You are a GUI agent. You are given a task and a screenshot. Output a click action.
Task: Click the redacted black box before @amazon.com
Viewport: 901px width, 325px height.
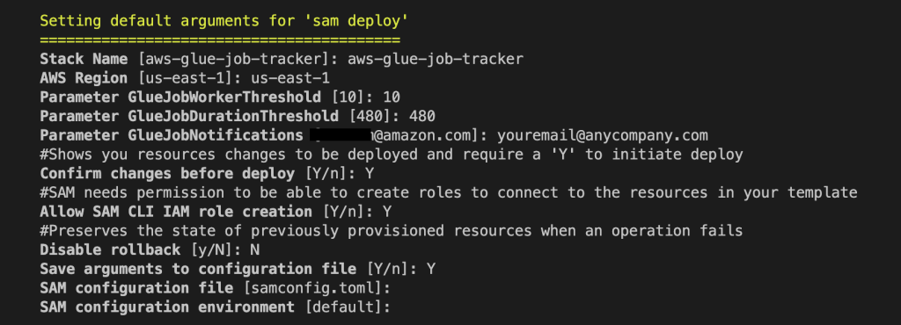(x=342, y=135)
